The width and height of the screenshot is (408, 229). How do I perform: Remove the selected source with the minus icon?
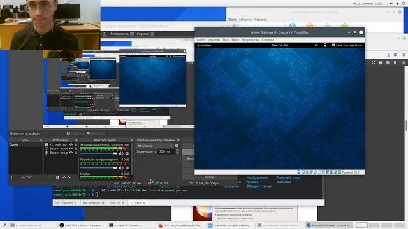point(52,177)
